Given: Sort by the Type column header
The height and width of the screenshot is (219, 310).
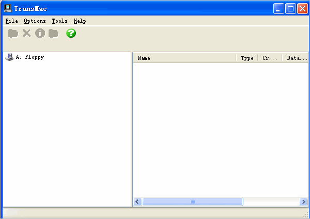Looking at the screenshot, I should pyautogui.click(x=247, y=58).
